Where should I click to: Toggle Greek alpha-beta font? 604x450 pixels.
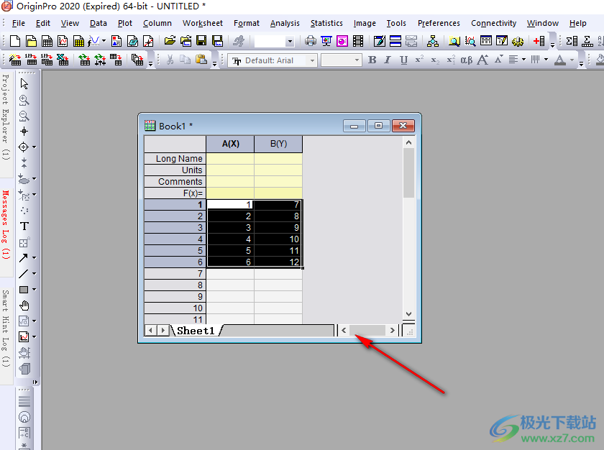click(466, 60)
